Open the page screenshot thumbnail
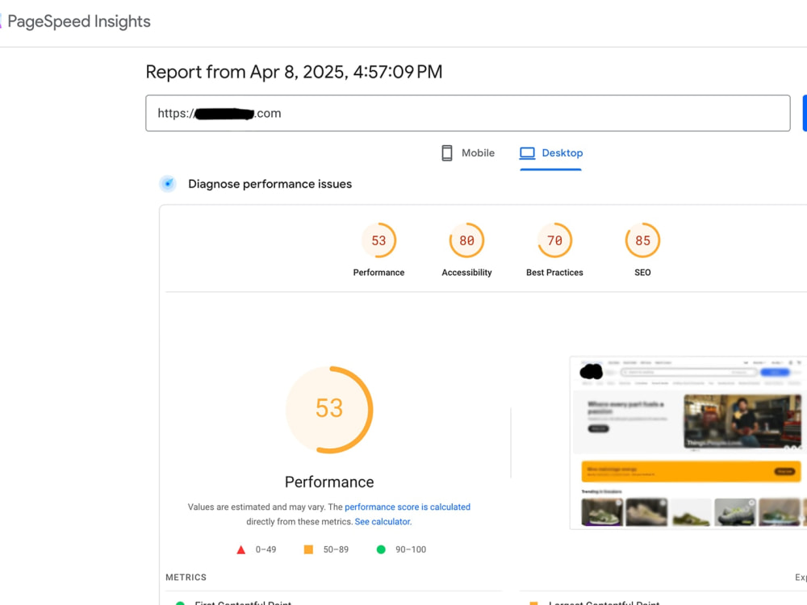Screen dimensions: 807x605 [x=688, y=442]
